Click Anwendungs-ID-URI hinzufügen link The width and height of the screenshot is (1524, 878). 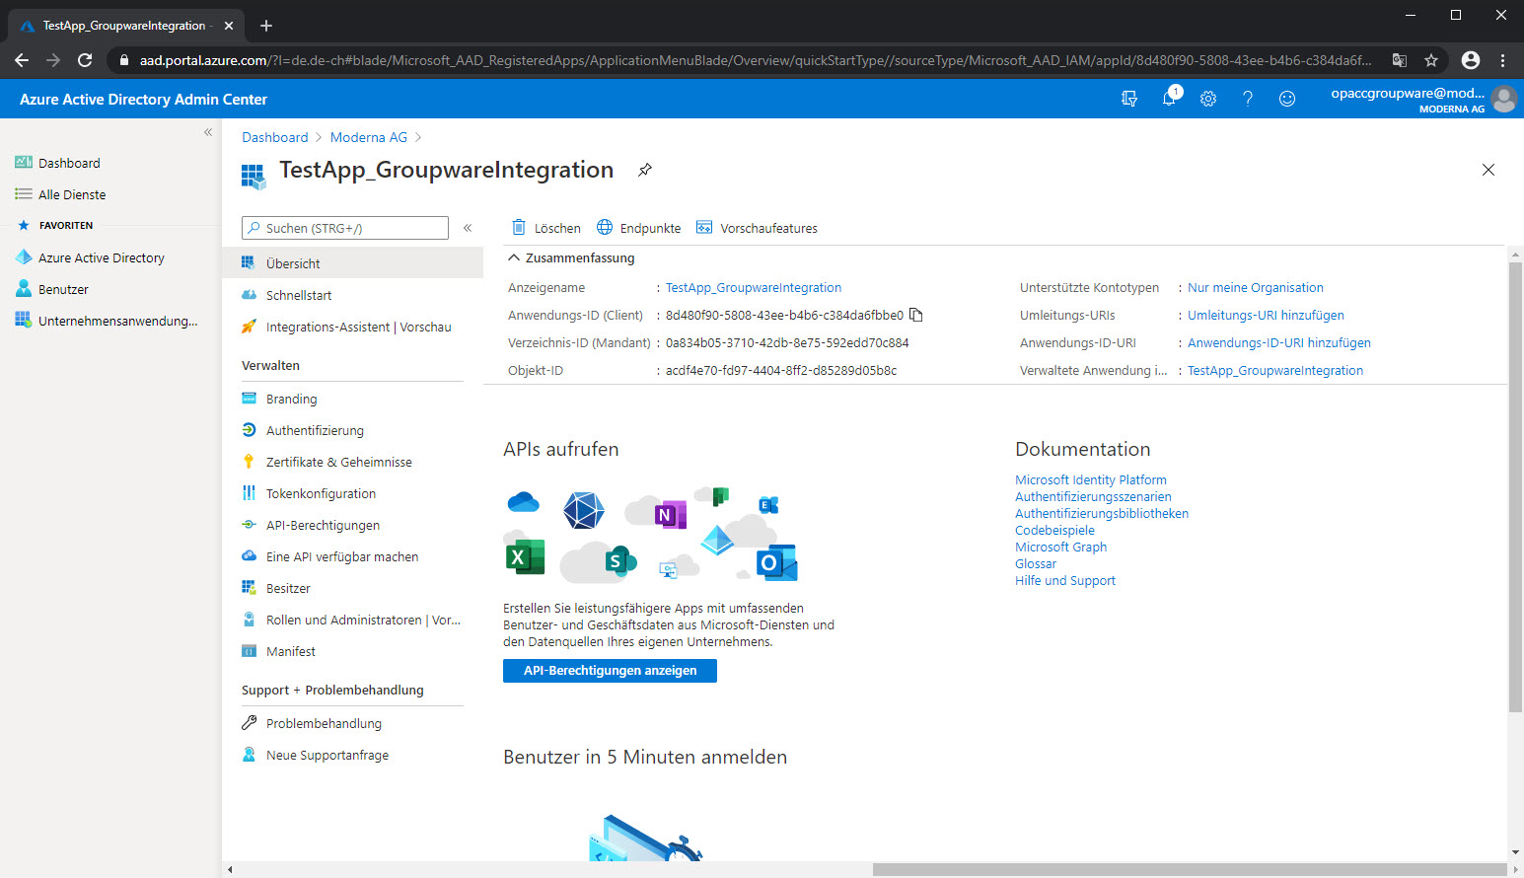(x=1279, y=342)
